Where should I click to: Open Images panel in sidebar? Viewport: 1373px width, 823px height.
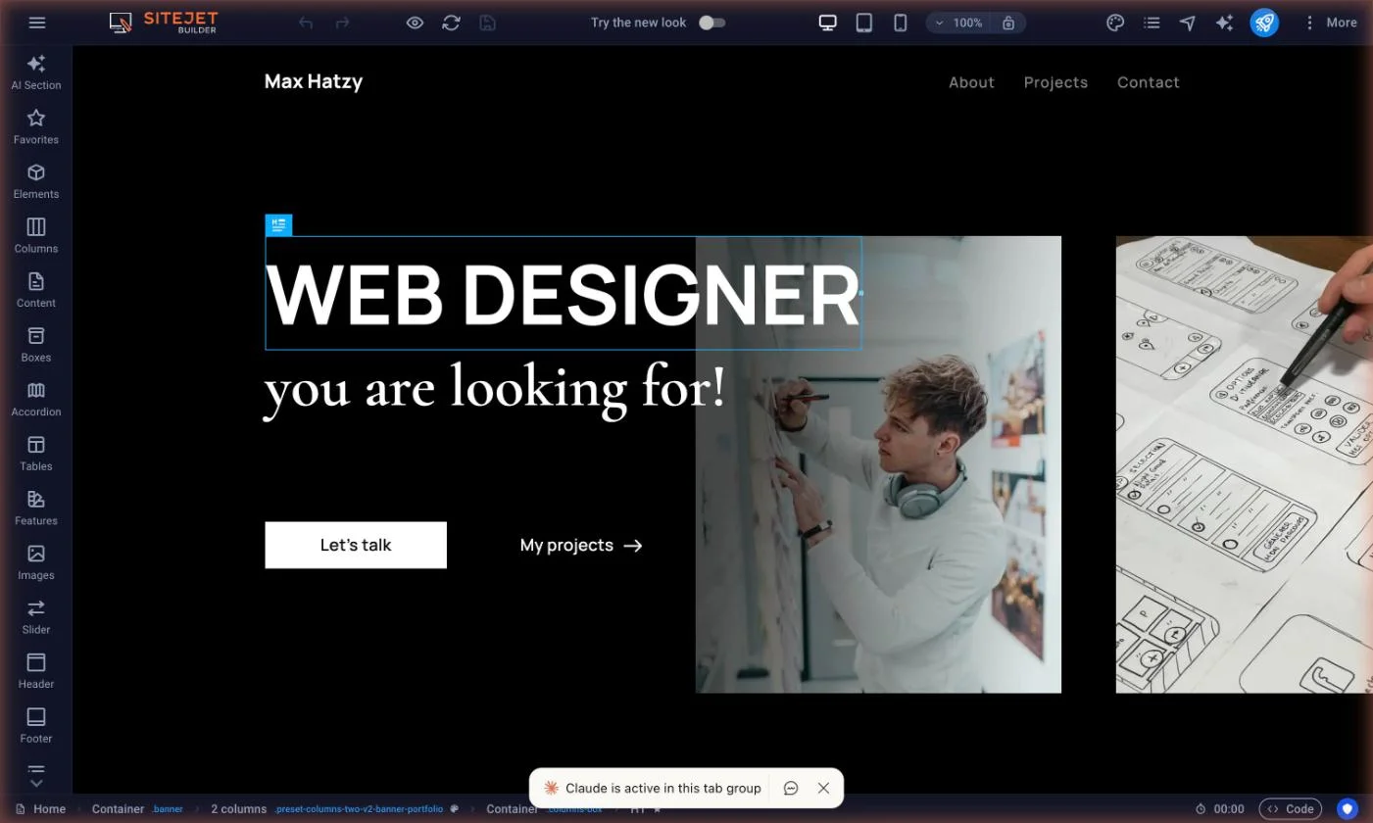pos(36,562)
